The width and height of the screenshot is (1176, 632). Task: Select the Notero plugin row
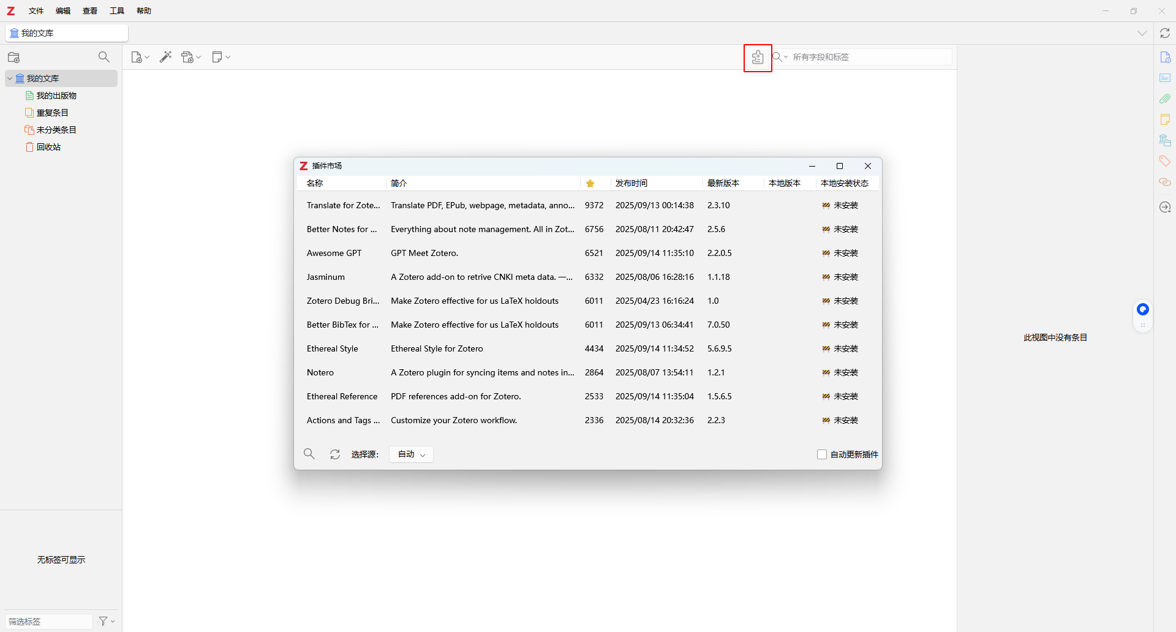588,372
